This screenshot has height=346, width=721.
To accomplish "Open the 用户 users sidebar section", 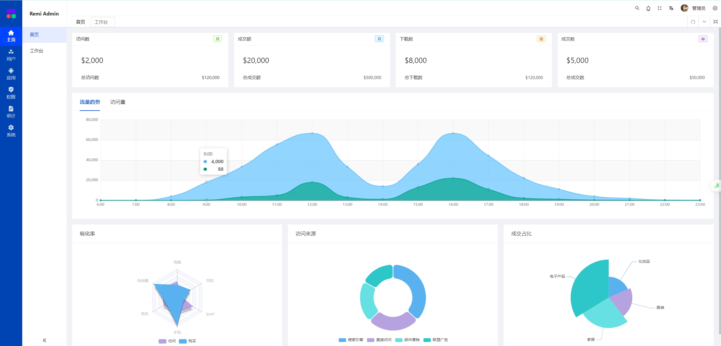I will click(x=11, y=55).
